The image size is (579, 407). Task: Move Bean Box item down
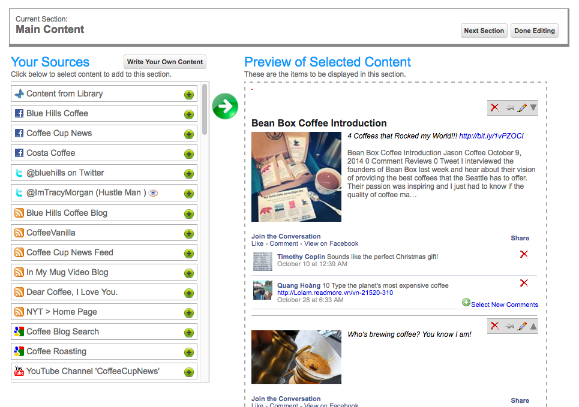tap(533, 107)
